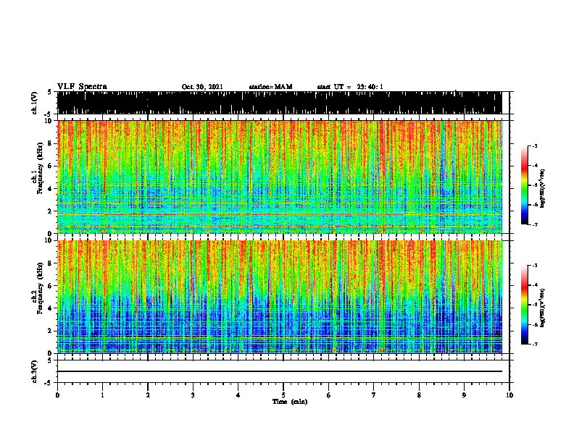Viewport: 574px width, 443px height.
Task: Click the 6 kHz tick label of ch.1 spectrogram
Action: click(51, 166)
